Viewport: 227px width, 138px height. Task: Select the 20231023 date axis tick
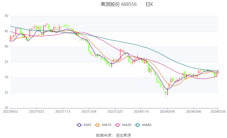click(37, 112)
